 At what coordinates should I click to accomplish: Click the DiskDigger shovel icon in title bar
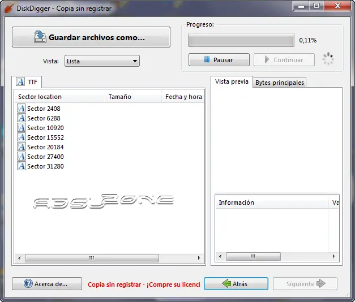click(9, 8)
